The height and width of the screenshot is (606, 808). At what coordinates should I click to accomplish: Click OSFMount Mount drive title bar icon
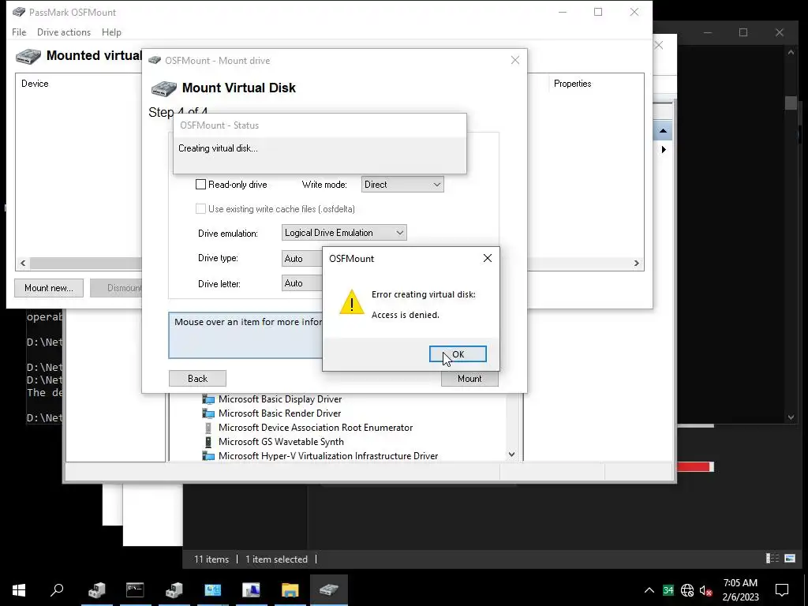[155, 60]
